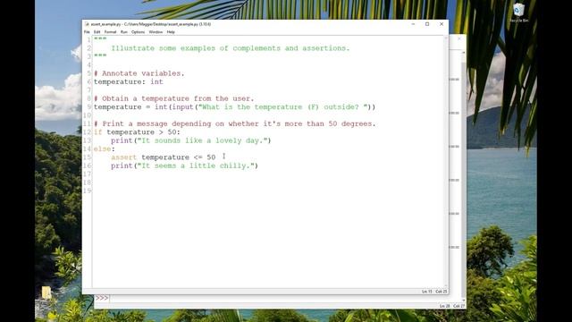Click the line "temperature: int"

point(129,81)
